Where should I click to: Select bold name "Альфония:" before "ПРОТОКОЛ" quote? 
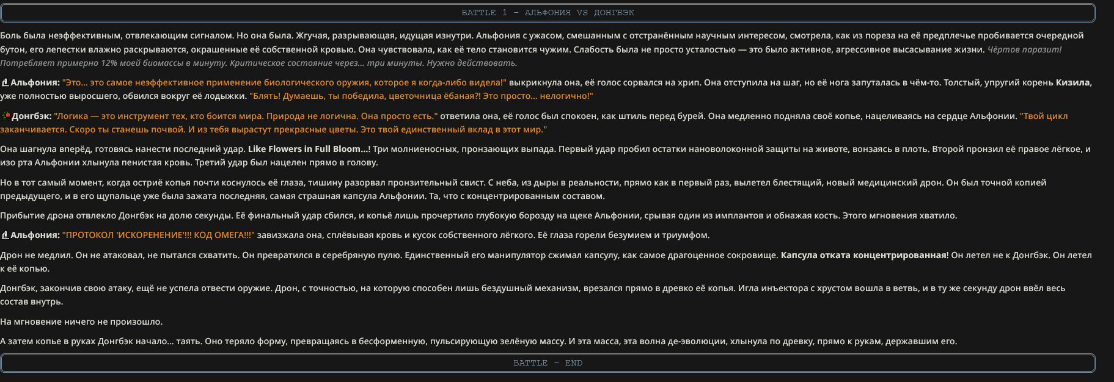[35, 235]
